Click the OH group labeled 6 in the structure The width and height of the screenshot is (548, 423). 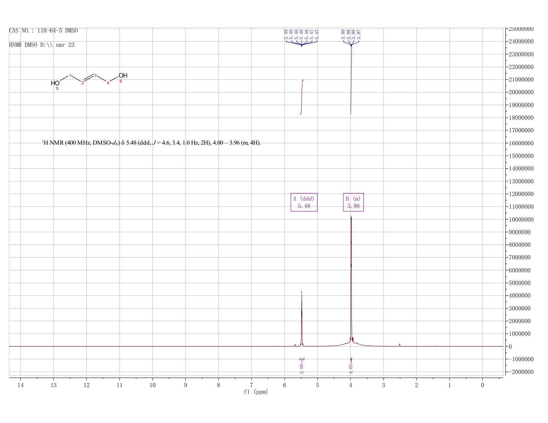tap(123, 76)
